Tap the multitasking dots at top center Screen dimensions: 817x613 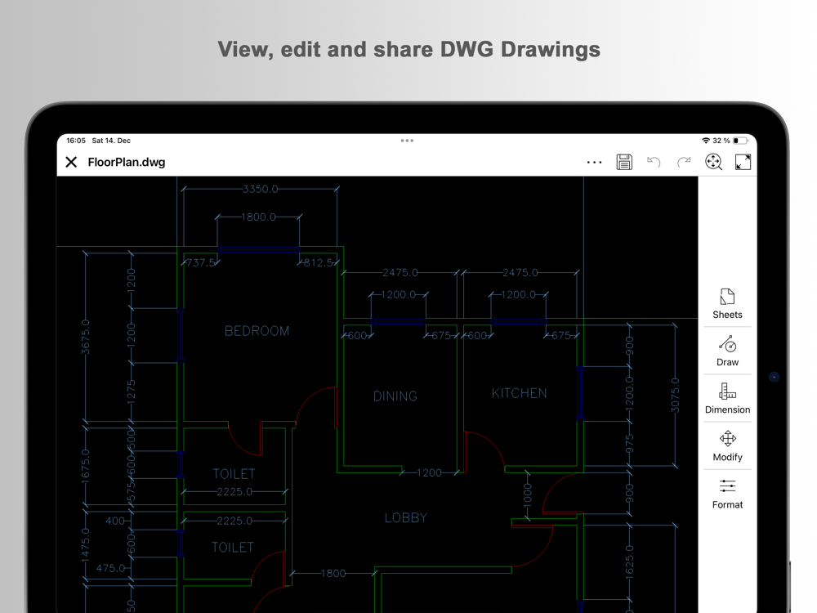407,141
